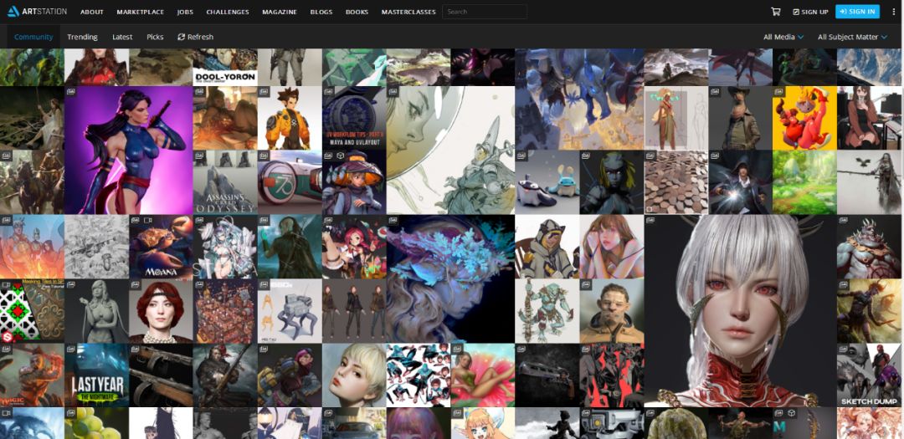Viewport: 904px width, 439px height.
Task: Open Challenges from the top navigation
Action: click(x=228, y=12)
